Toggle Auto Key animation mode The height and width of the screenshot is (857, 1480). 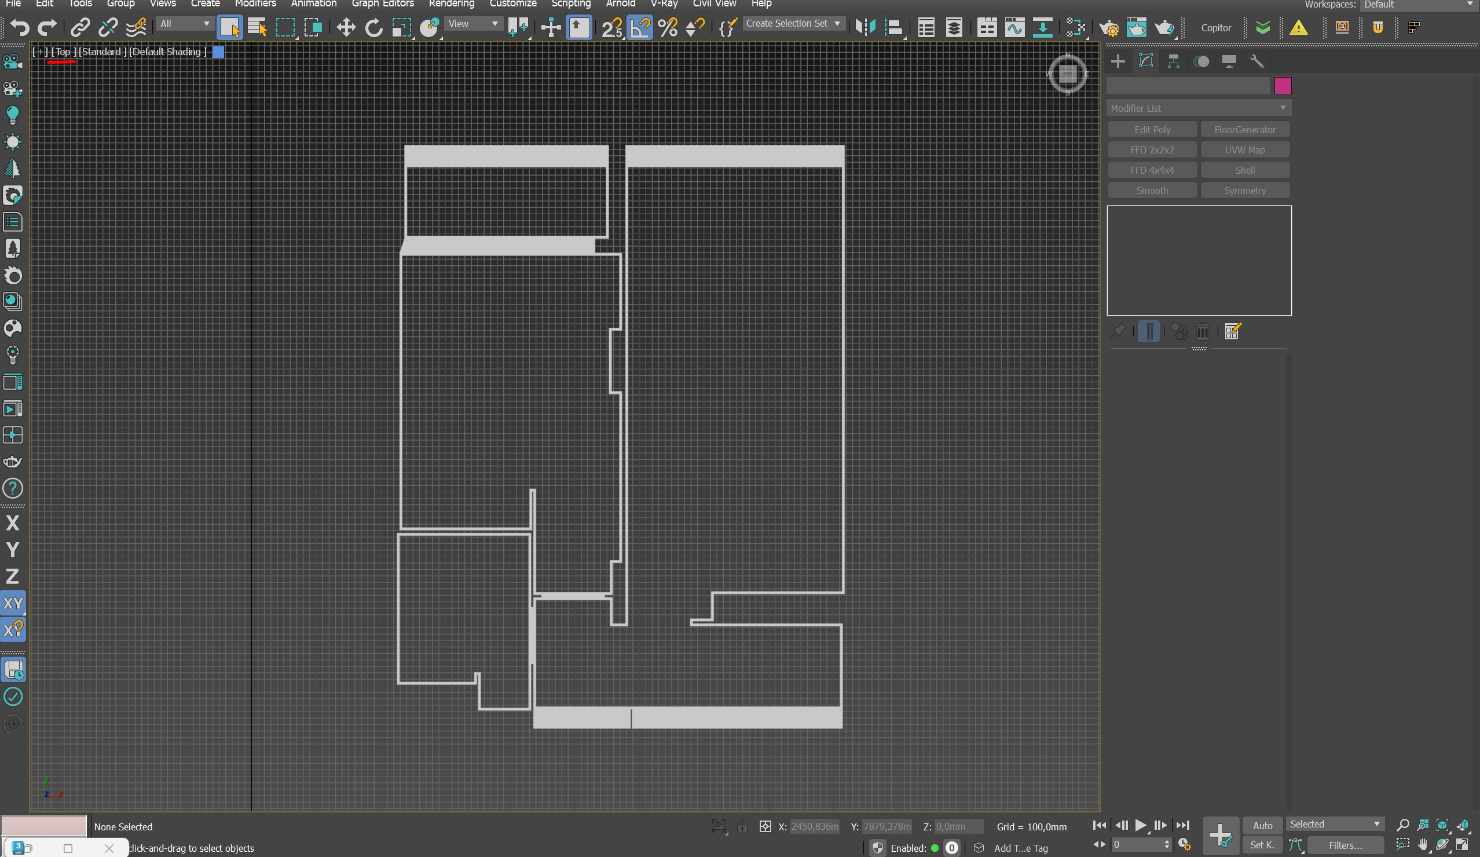click(1262, 825)
